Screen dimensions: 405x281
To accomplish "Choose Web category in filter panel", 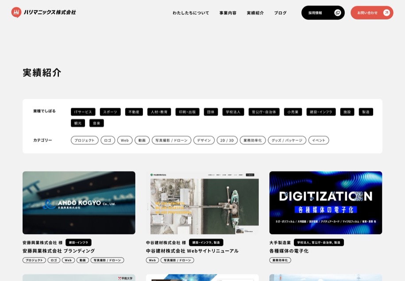I will pyautogui.click(x=125, y=140).
